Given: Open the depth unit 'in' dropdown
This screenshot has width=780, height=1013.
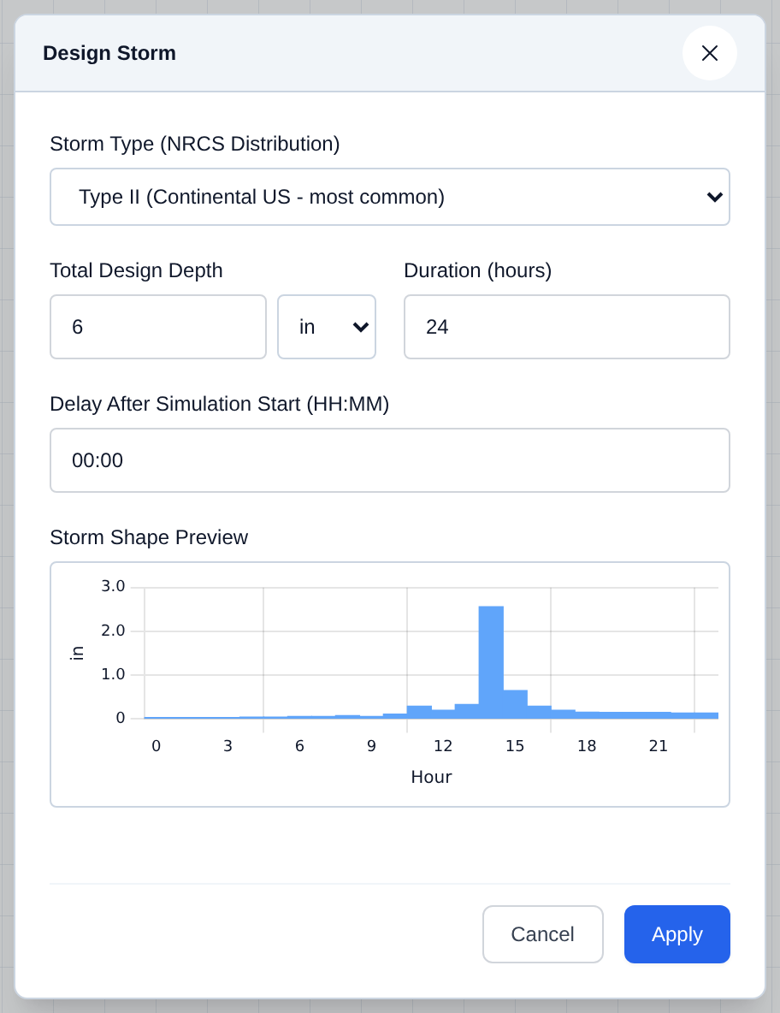Looking at the screenshot, I should coord(327,327).
